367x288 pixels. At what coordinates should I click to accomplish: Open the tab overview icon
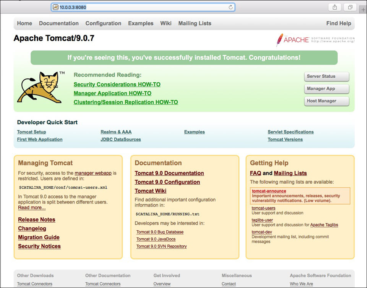click(350, 7)
